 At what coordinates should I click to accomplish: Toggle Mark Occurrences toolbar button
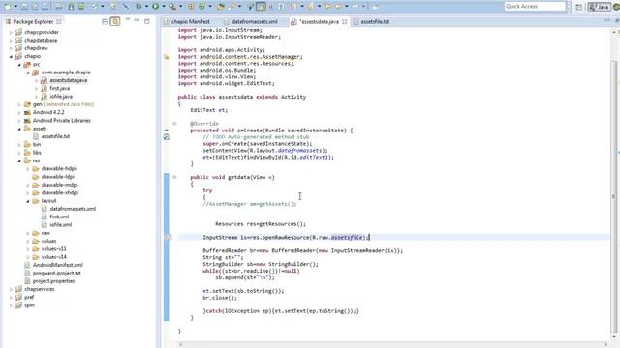click(261, 7)
